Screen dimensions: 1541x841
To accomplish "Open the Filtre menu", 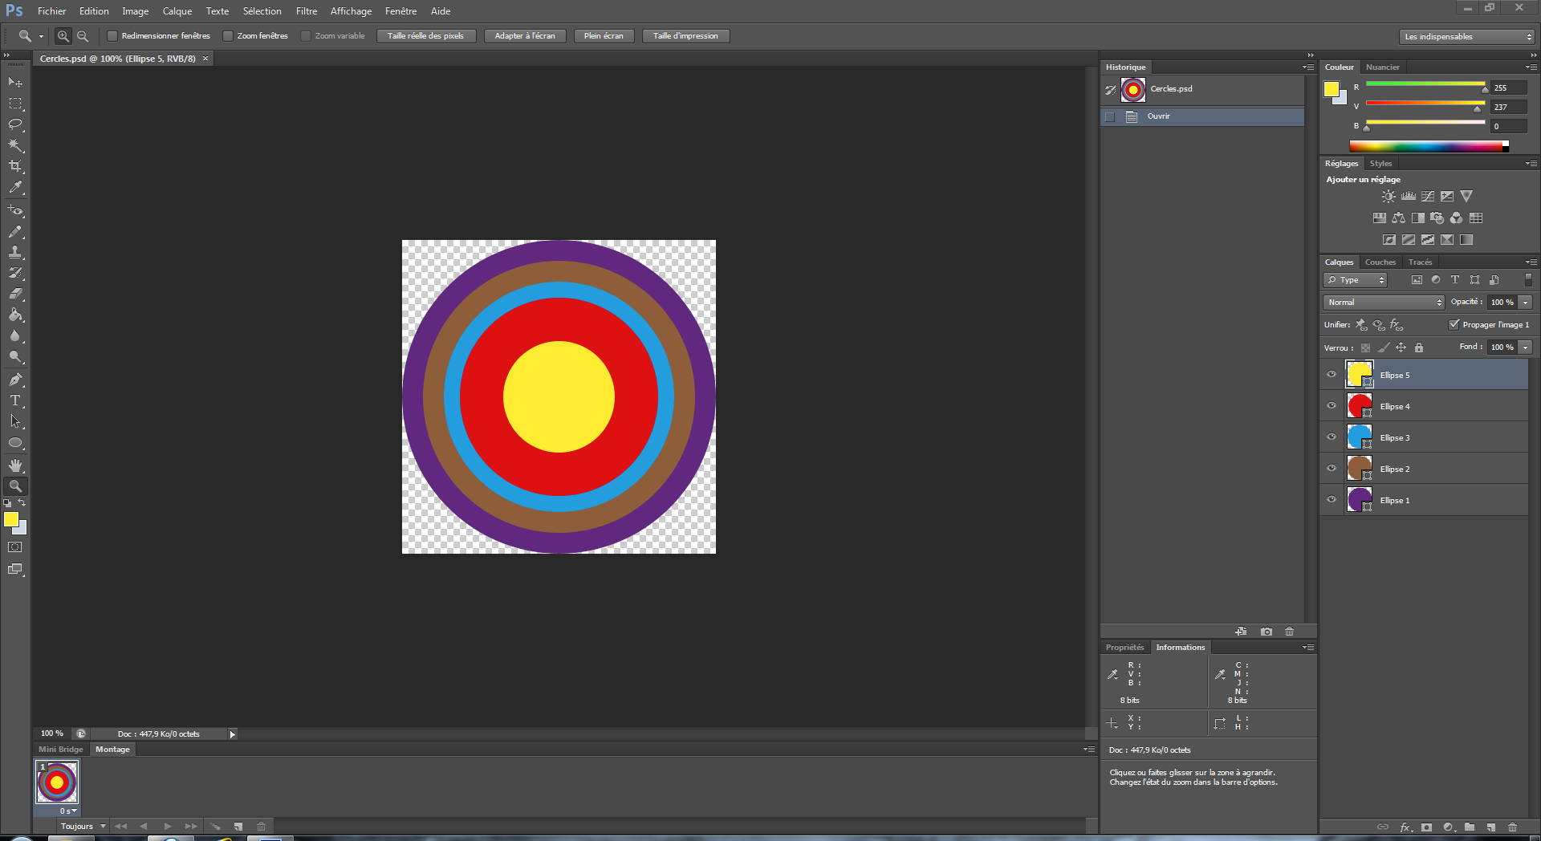I will pos(306,11).
